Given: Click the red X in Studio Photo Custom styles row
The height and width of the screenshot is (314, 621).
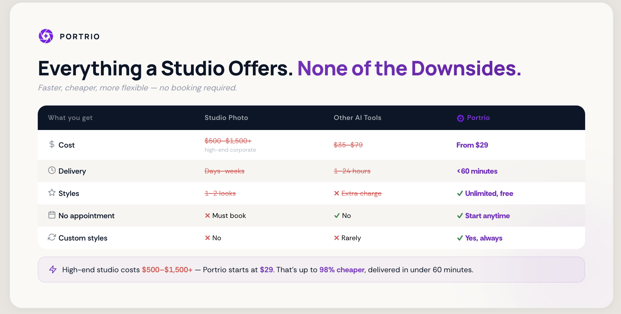Looking at the screenshot, I should (208, 238).
